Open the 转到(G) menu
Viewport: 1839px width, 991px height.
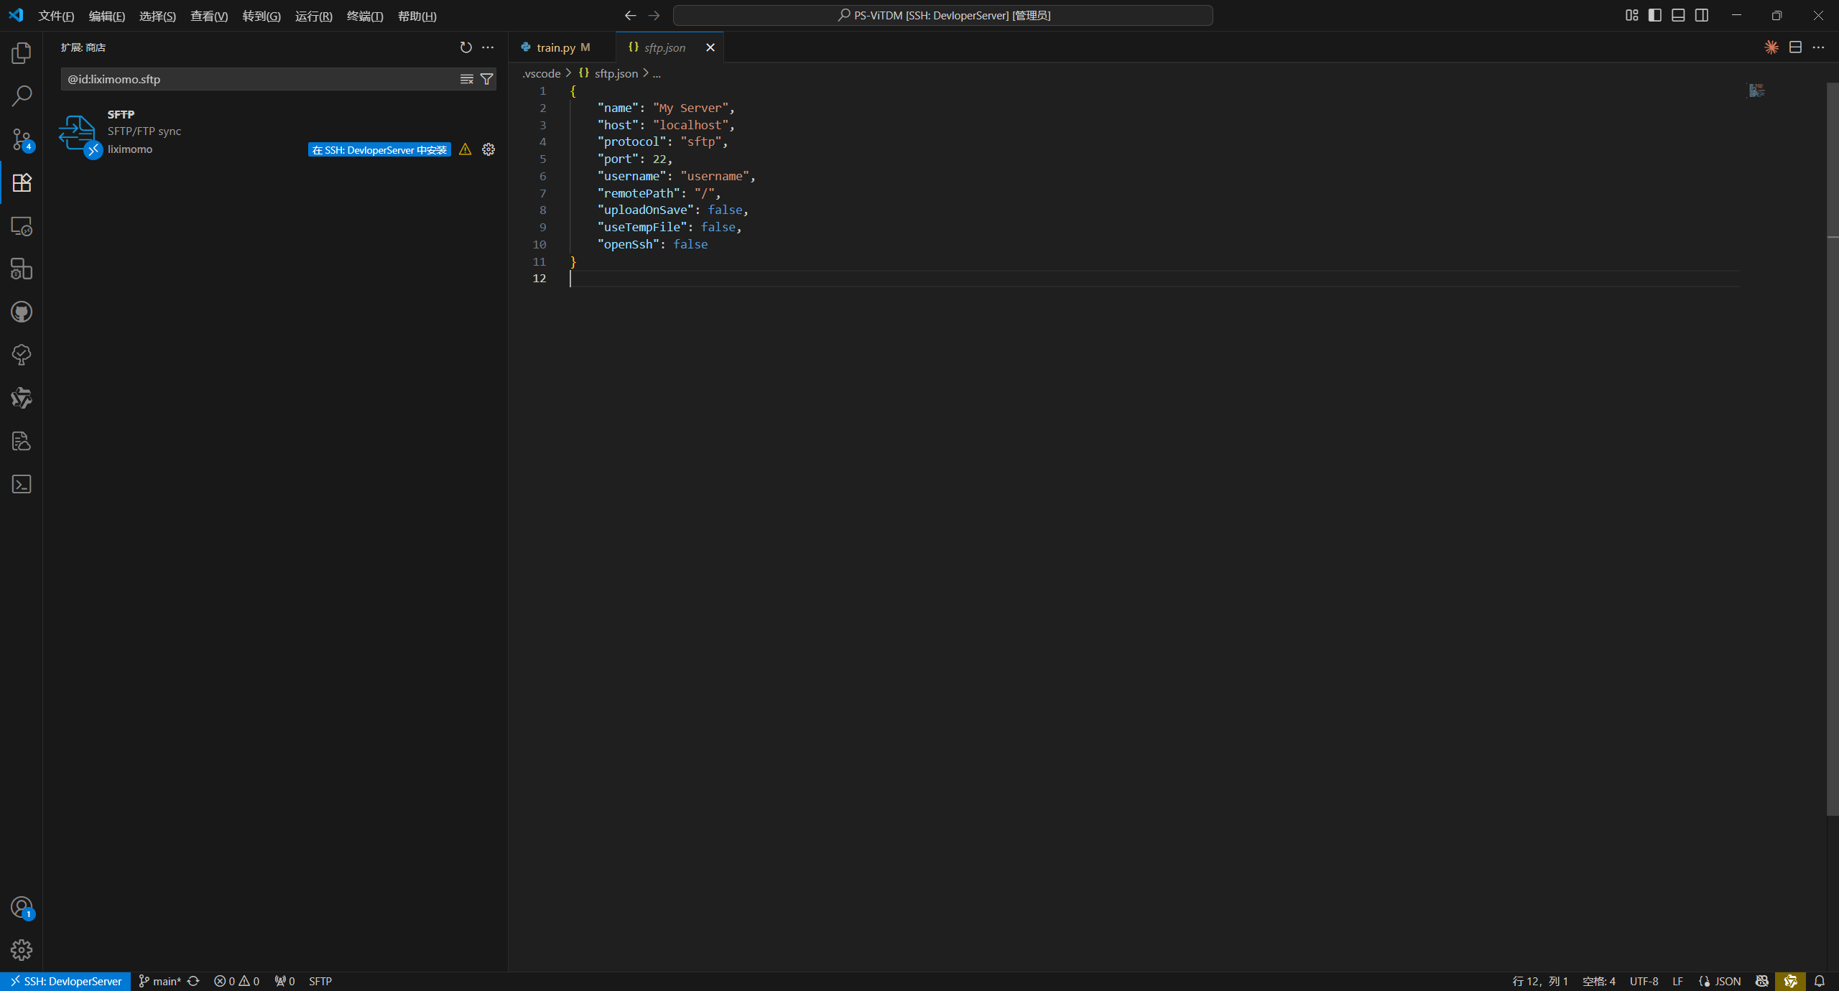point(261,16)
